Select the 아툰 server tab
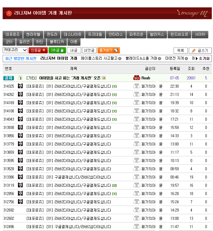 tap(74, 42)
